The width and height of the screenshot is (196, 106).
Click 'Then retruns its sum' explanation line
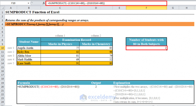(133, 102)
